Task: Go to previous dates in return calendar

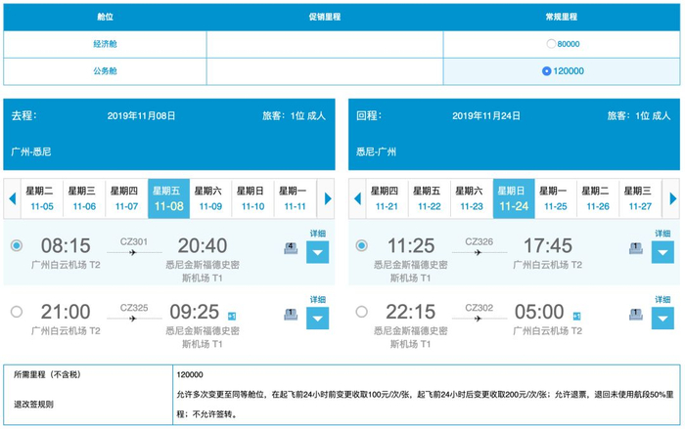Action: [358, 198]
